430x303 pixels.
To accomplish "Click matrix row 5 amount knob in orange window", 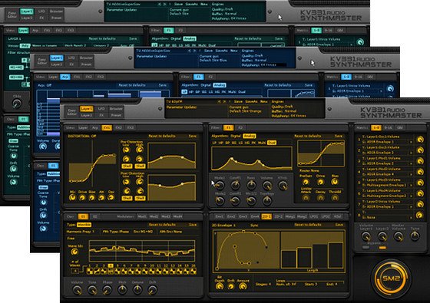I will (x=420, y=183).
